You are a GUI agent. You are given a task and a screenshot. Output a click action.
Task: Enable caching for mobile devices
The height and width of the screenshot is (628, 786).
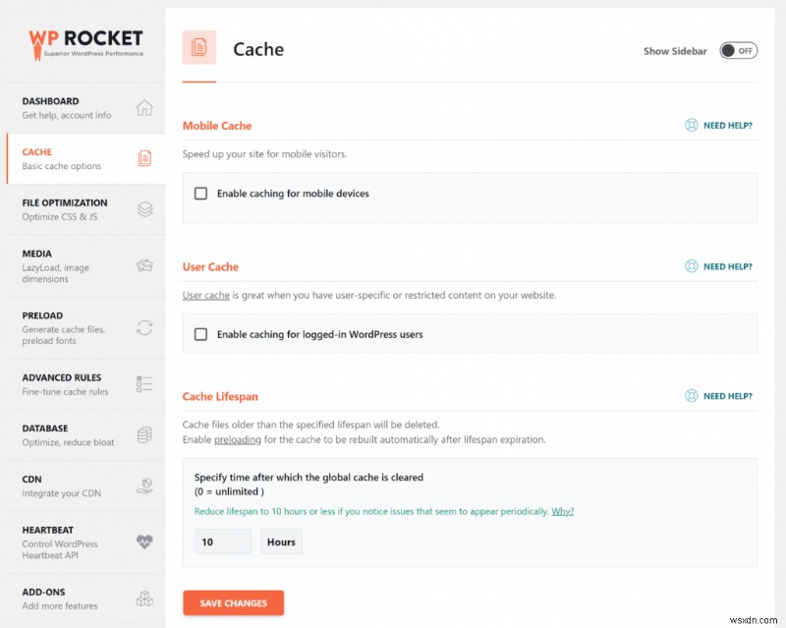(x=200, y=194)
